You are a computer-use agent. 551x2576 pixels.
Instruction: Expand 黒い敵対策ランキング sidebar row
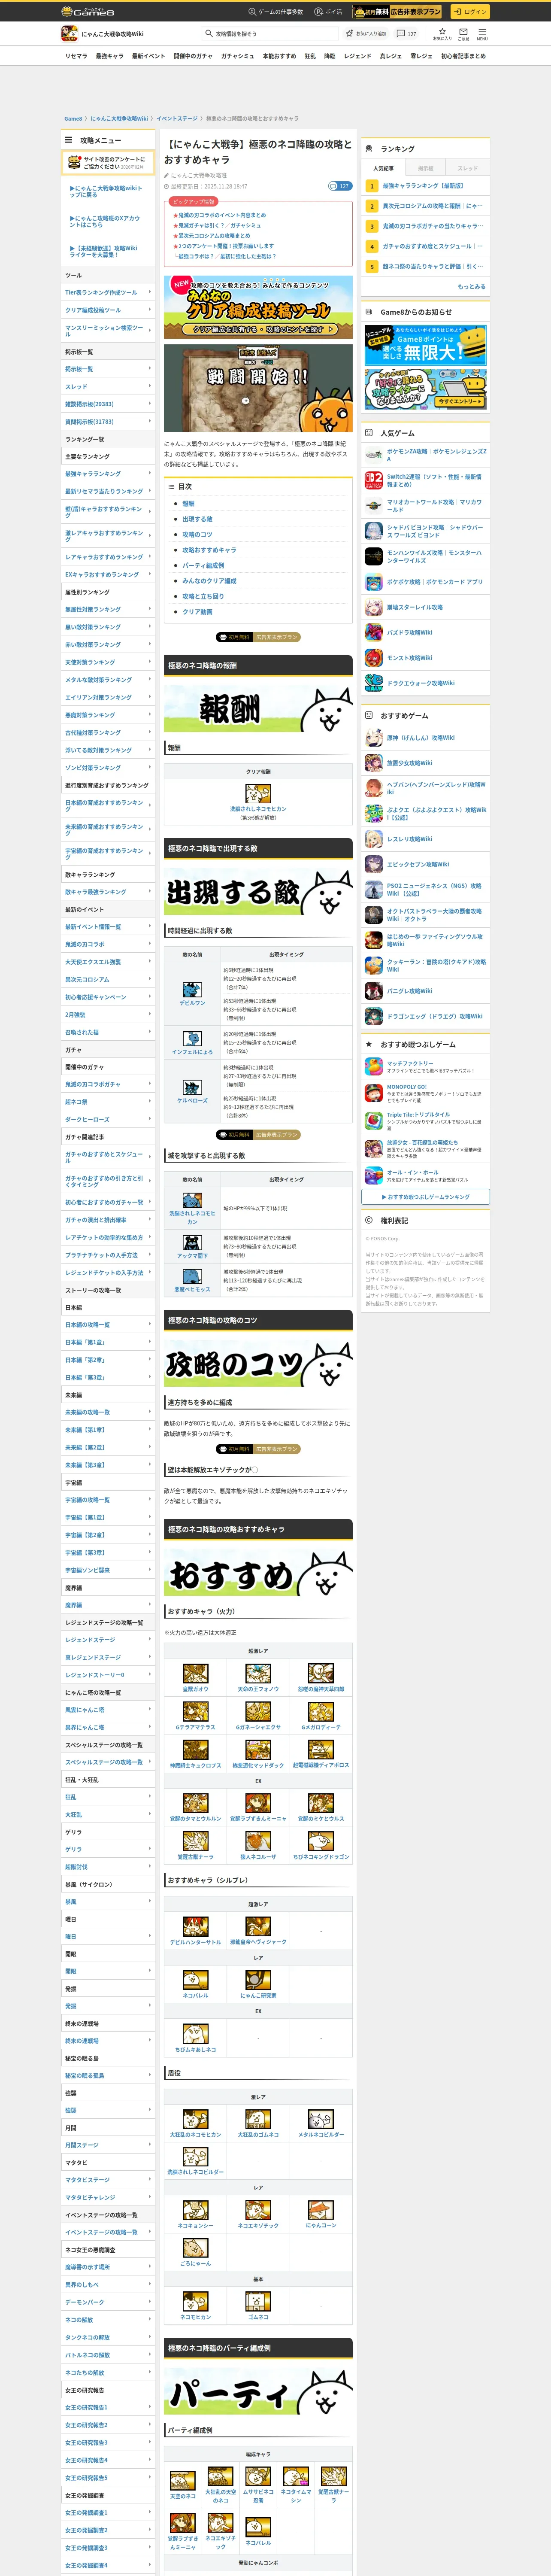point(108,627)
